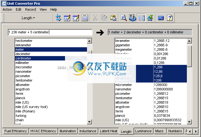Switch to the Mass tab
Screen dimensions: 201x137
[x=159, y=131]
